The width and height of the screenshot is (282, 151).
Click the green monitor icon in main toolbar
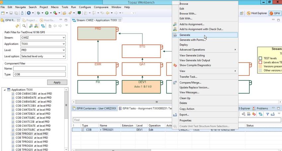(79, 13)
